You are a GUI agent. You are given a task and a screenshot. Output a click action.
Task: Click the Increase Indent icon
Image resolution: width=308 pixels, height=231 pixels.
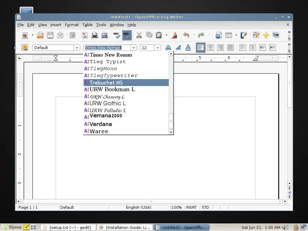tap(273, 47)
